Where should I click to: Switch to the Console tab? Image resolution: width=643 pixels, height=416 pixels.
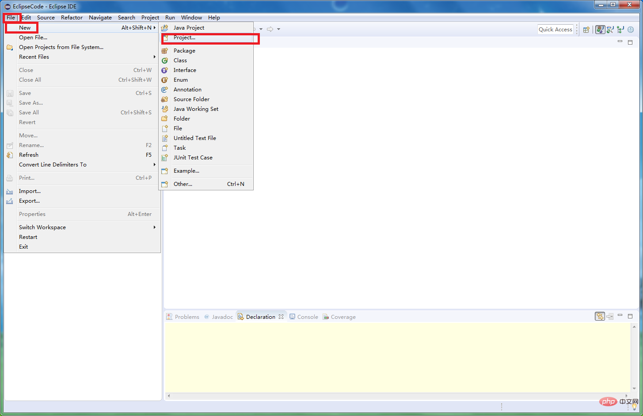click(x=304, y=317)
